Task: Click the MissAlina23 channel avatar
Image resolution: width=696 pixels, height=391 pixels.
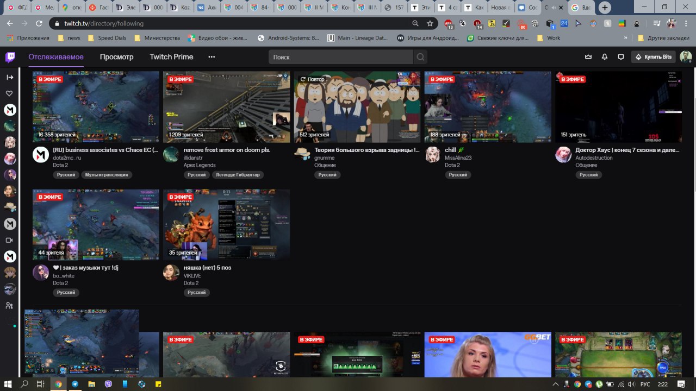Action: click(433, 155)
